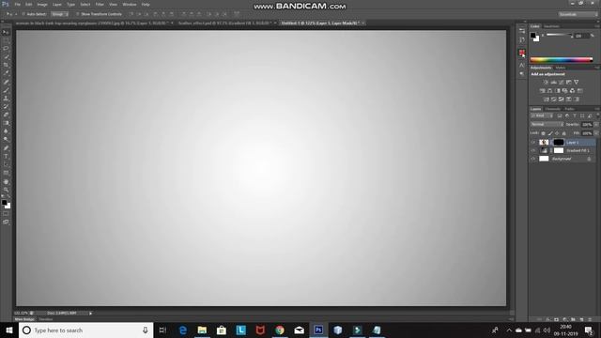Select the Zoom tool

[x=6, y=190]
